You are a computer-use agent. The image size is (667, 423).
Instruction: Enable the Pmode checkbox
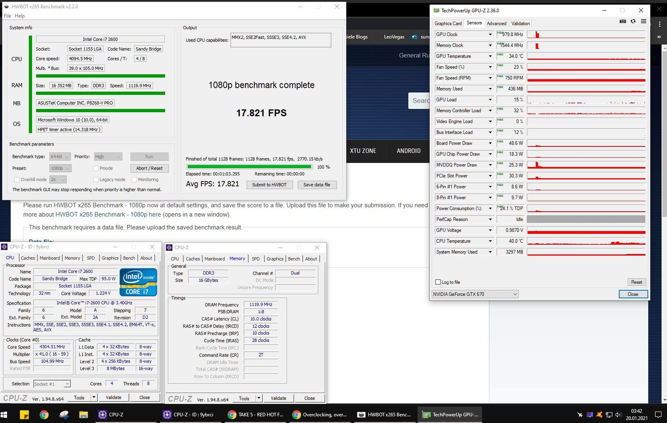pos(96,168)
